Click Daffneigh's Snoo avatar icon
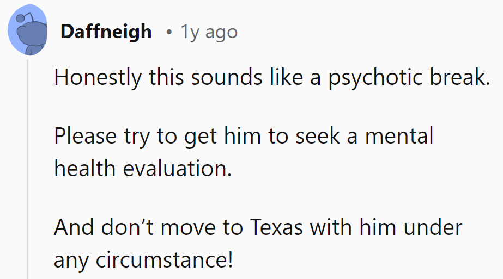This screenshot has width=503, height=279. coord(27,30)
